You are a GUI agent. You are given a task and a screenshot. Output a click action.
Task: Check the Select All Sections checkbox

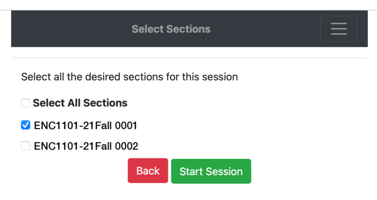tap(26, 103)
